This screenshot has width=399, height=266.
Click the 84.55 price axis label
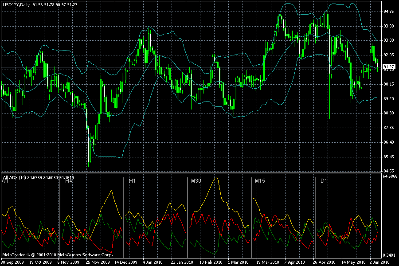pyautogui.click(x=388, y=171)
